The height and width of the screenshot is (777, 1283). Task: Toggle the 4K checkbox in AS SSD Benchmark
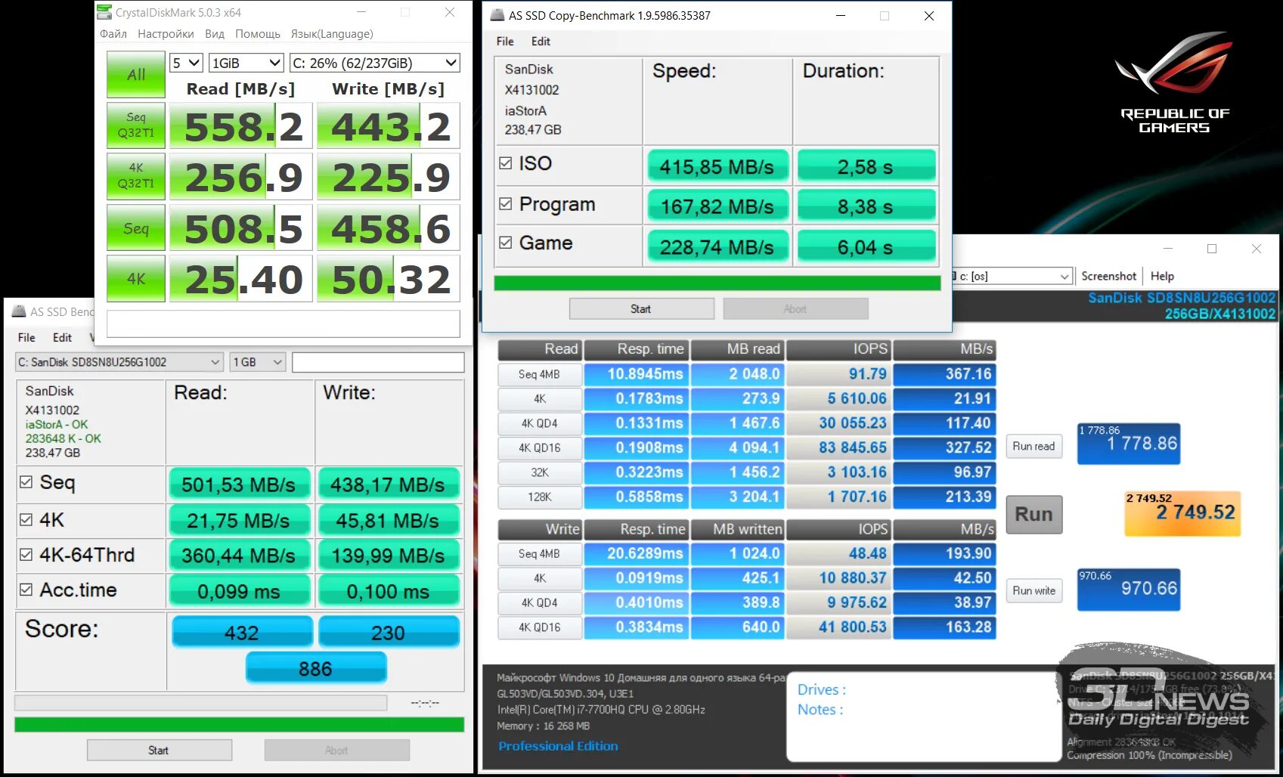26,519
